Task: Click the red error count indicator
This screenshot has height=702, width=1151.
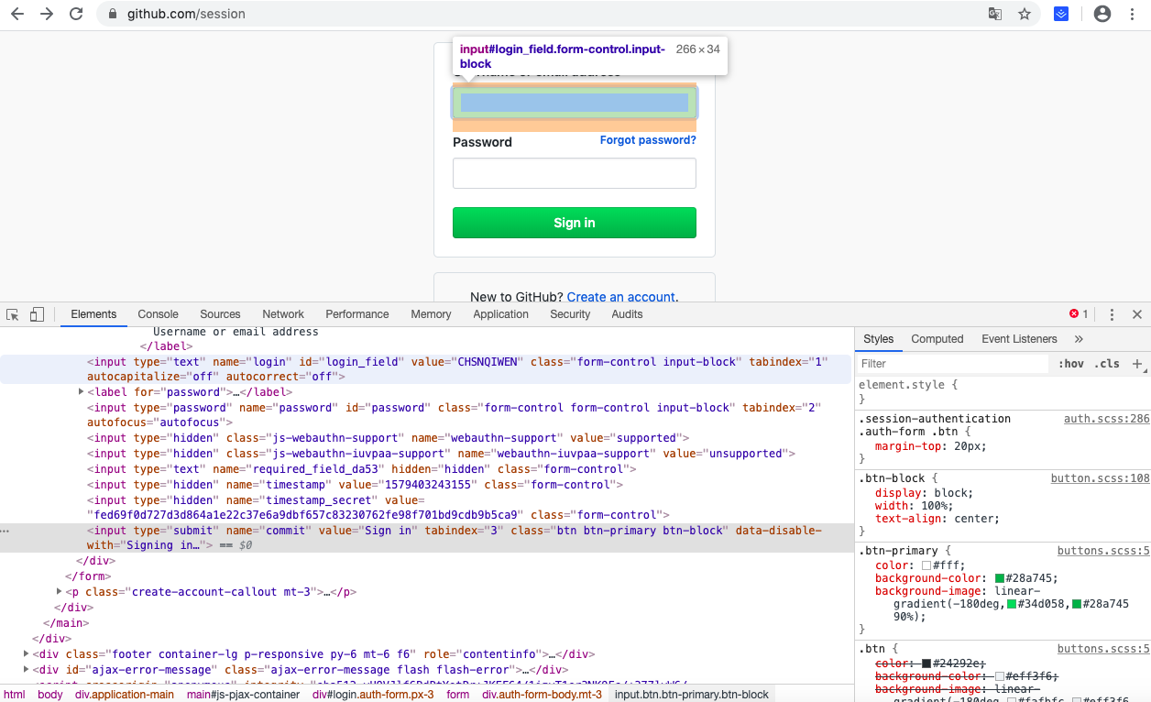Action: (x=1079, y=314)
